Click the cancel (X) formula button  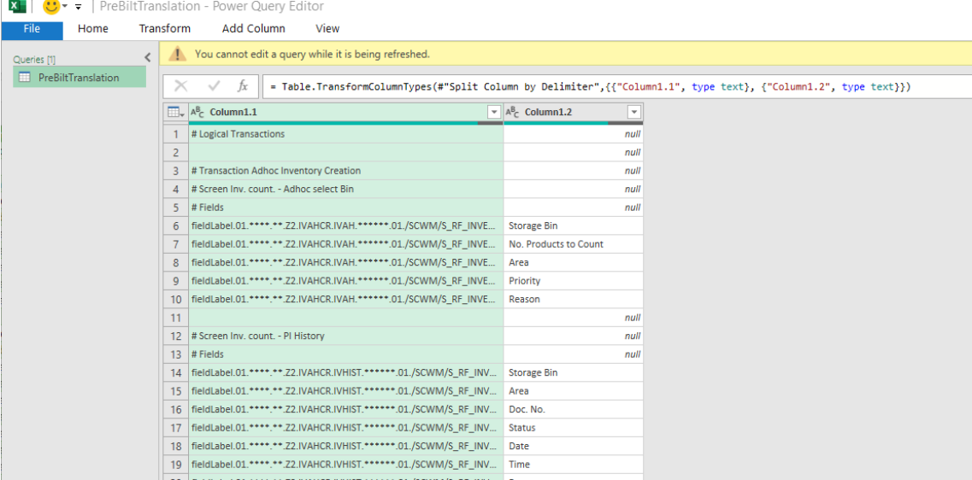(180, 86)
